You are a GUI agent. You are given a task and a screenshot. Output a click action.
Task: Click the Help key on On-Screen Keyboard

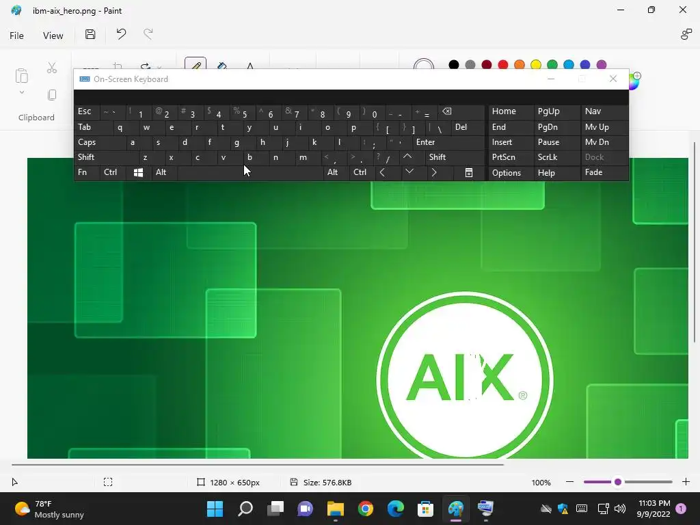[557, 172]
